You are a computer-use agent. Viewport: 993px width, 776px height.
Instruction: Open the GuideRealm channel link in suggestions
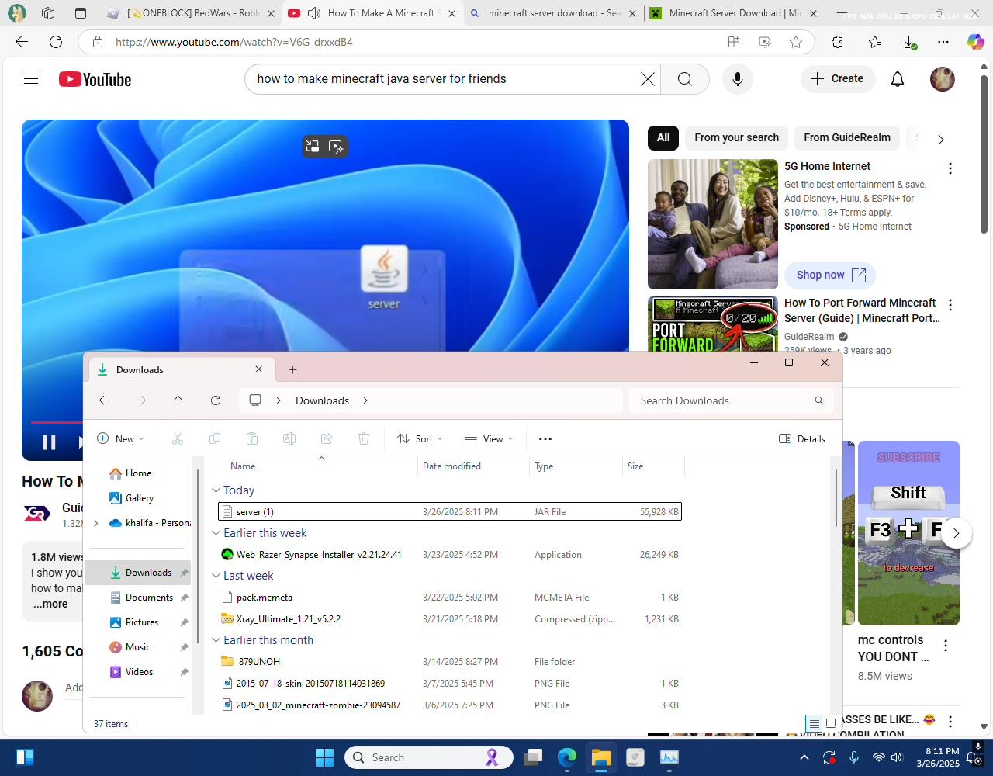(809, 337)
